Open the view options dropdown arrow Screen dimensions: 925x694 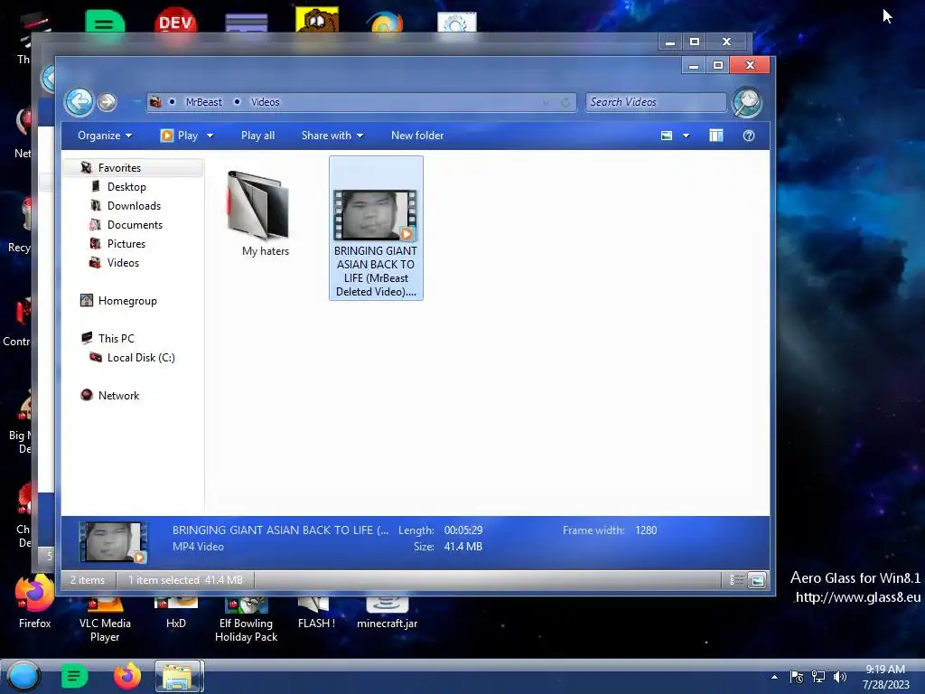point(687,136)
